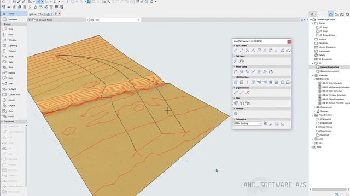350x196 pixels.
Task: Open the Sections item in Navigator
Action: pos(320,39)
